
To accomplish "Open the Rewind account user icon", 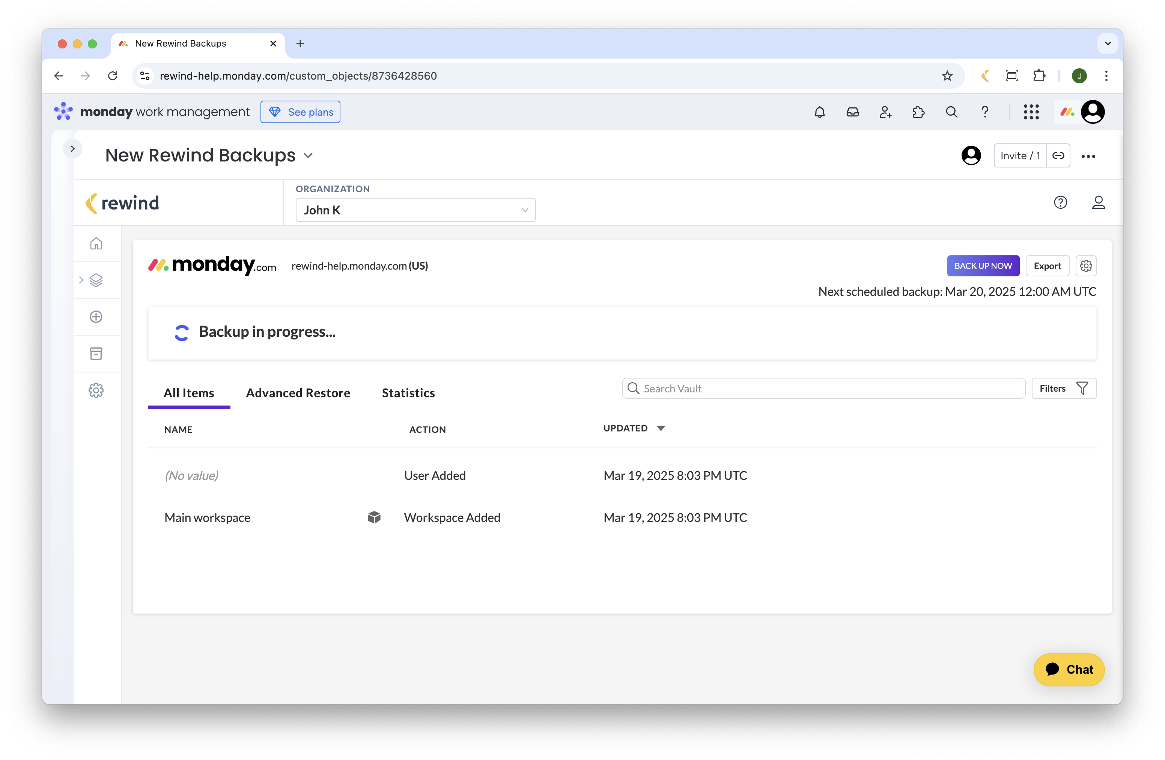I will [x=1098, y=202].
